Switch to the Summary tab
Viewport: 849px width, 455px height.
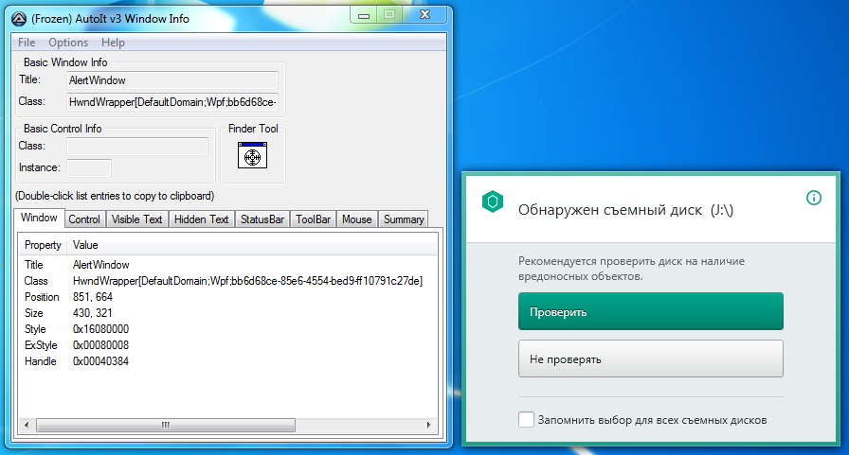coord(404,219)
